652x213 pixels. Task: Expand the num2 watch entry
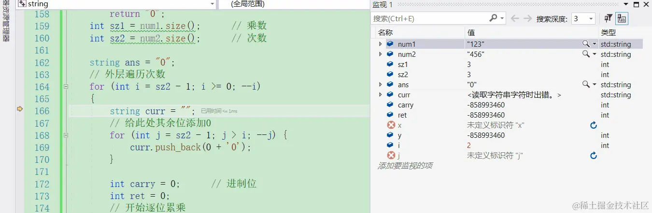coord(380,54)
